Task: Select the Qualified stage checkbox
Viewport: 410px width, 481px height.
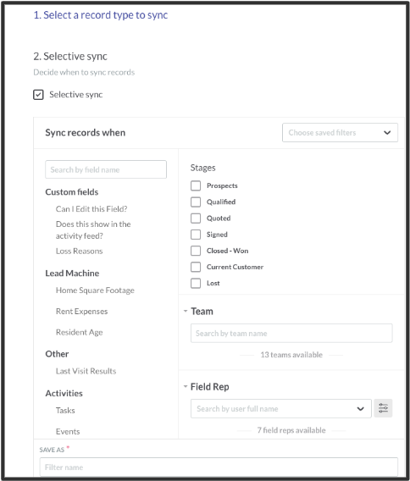Action: point(196,202)
